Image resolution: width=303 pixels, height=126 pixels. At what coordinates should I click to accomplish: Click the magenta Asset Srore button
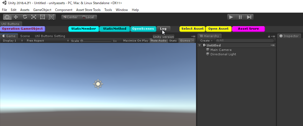click(x=248, y=29)
